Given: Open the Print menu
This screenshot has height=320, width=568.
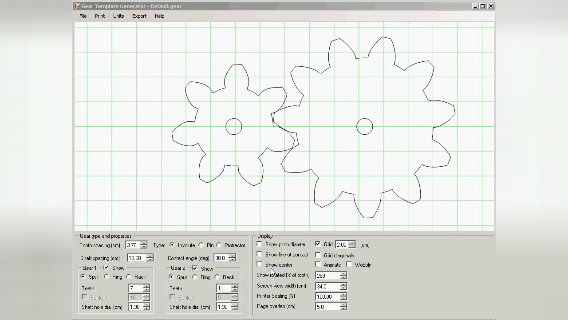Looking at the screenshot, I should pyautogui.click(x=100, y=16).
